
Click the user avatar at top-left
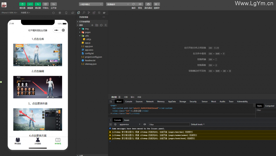click(x=4, y=5)
